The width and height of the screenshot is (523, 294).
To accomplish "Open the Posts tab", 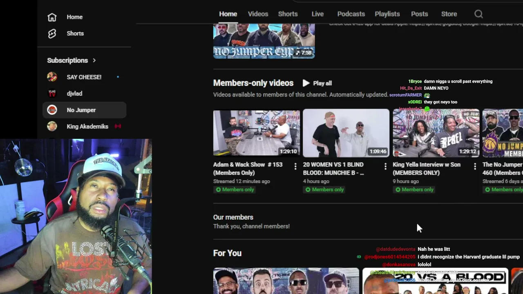I will tap(419, 14).
